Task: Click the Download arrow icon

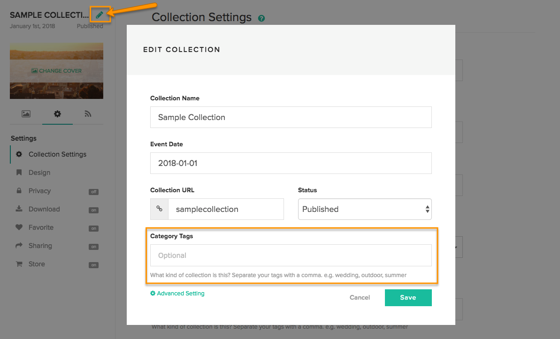Action: coord(19,209)
